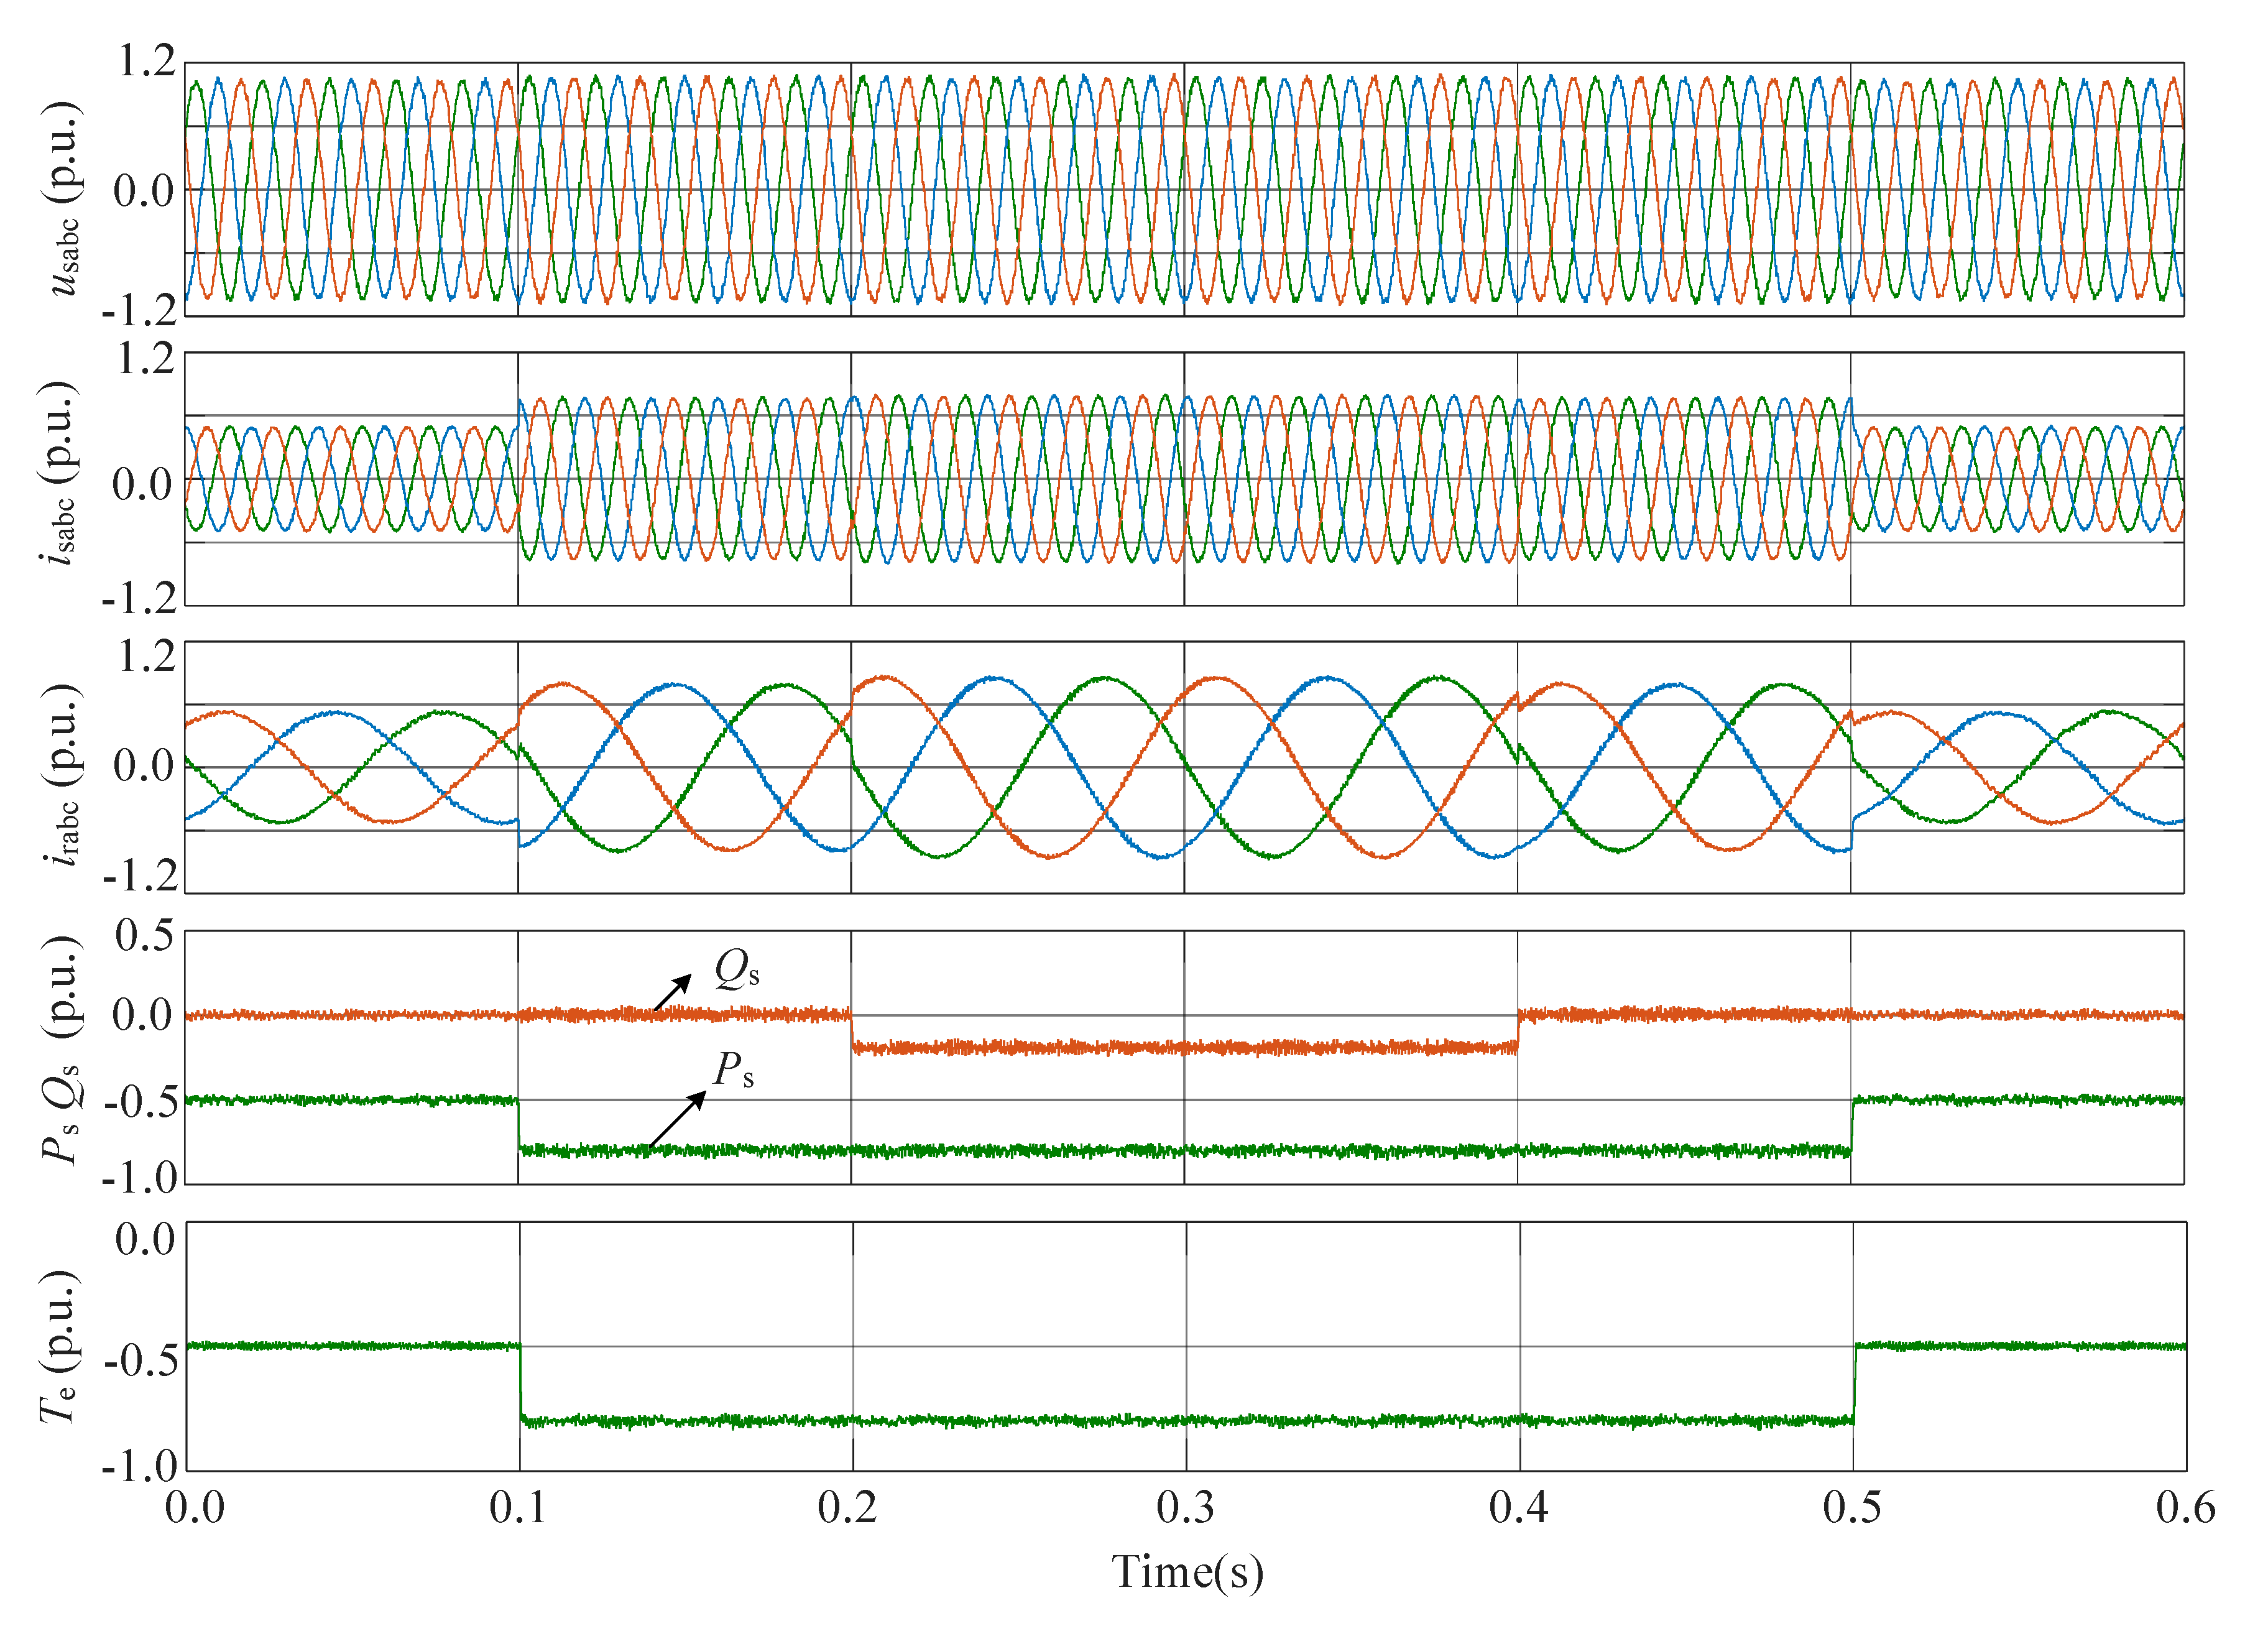Click the Ps Qs (p.u.) y-axis label
This screenshot has height=1626, width=2268.
click(62, 1050)
